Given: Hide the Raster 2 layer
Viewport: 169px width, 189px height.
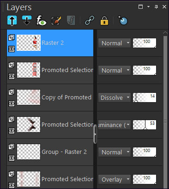Looking at the screenshot, I should click(x=12, y=49).
